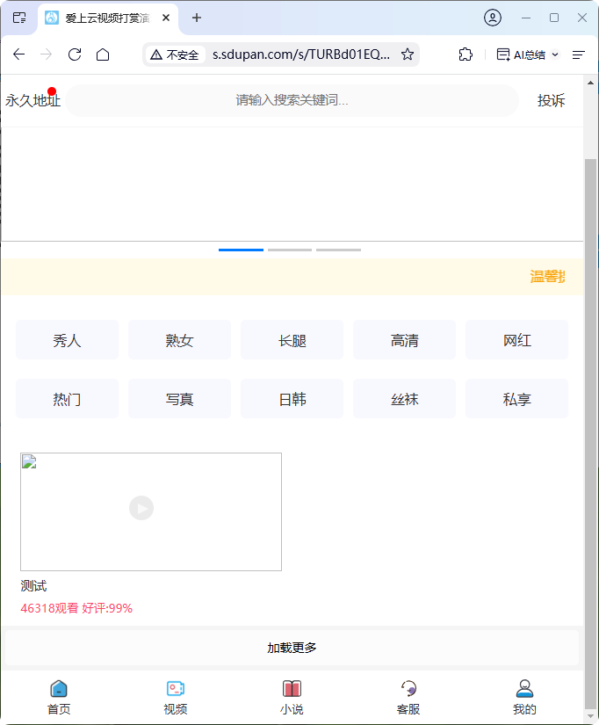Screen dimensions: 599x725
Task: Select the 熟女 category tag
Action: [179, 340]
